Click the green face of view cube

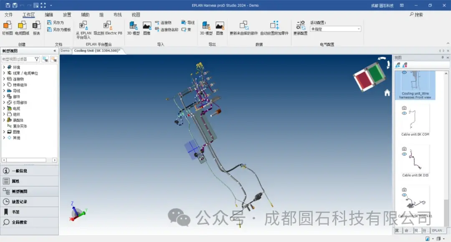click(376, 73)
